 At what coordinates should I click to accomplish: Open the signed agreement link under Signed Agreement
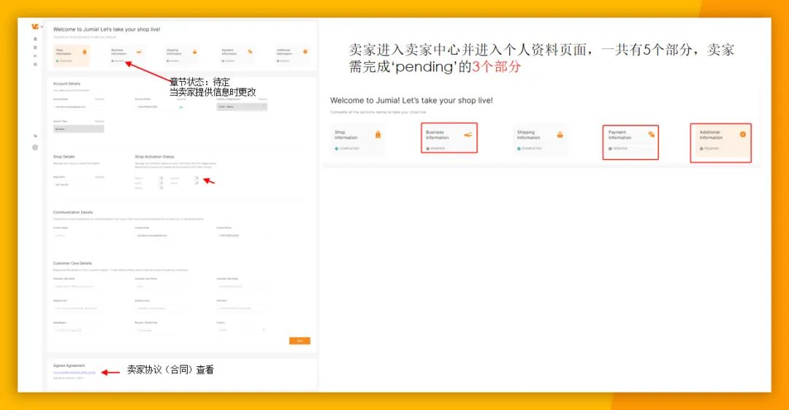(75, 372)
